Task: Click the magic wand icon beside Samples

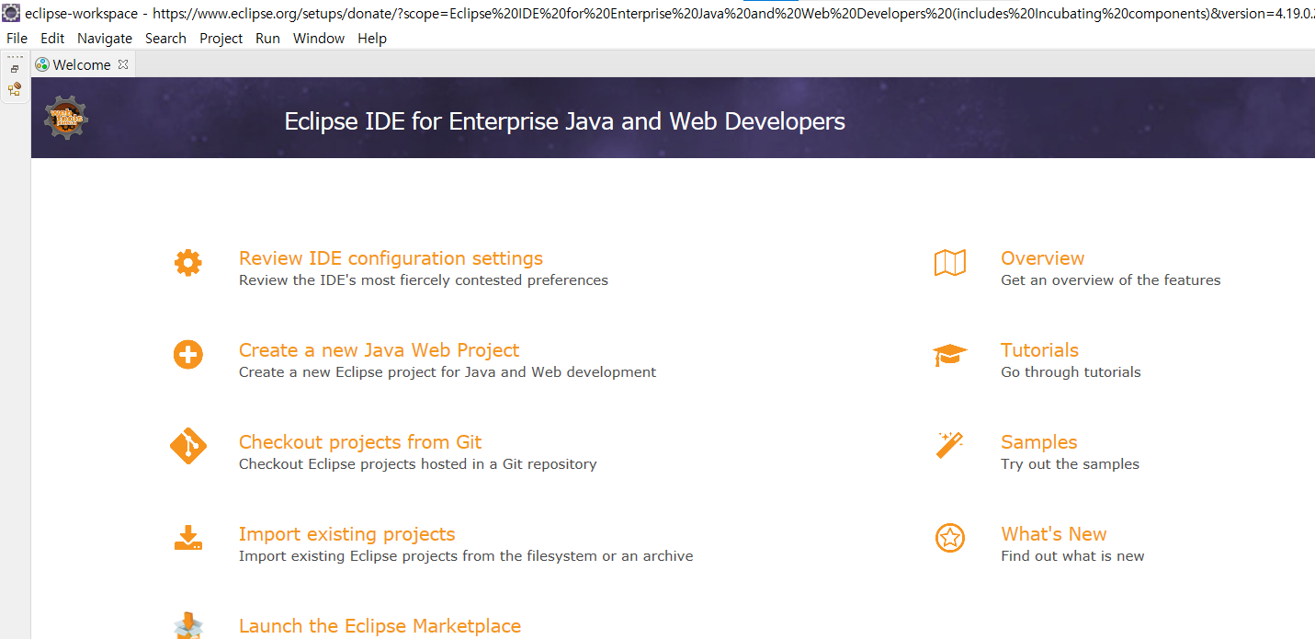Action: (949, 446)
